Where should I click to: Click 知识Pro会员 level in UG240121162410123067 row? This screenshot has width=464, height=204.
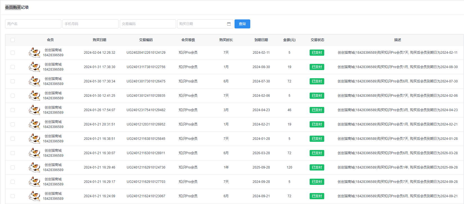click(188, 196)
